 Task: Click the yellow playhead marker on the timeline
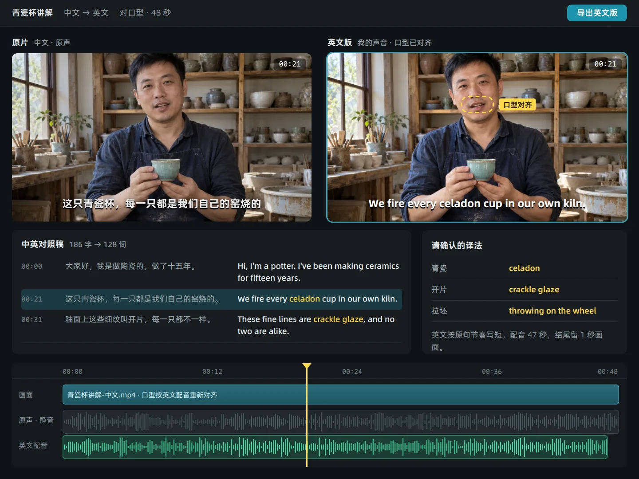click(307, 366)
